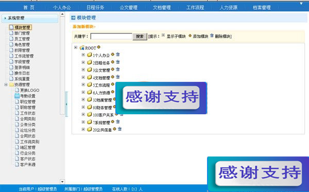Open 部门管理 in the sidebar
This screenshot has height=192, width=309.
pos(22,33)
